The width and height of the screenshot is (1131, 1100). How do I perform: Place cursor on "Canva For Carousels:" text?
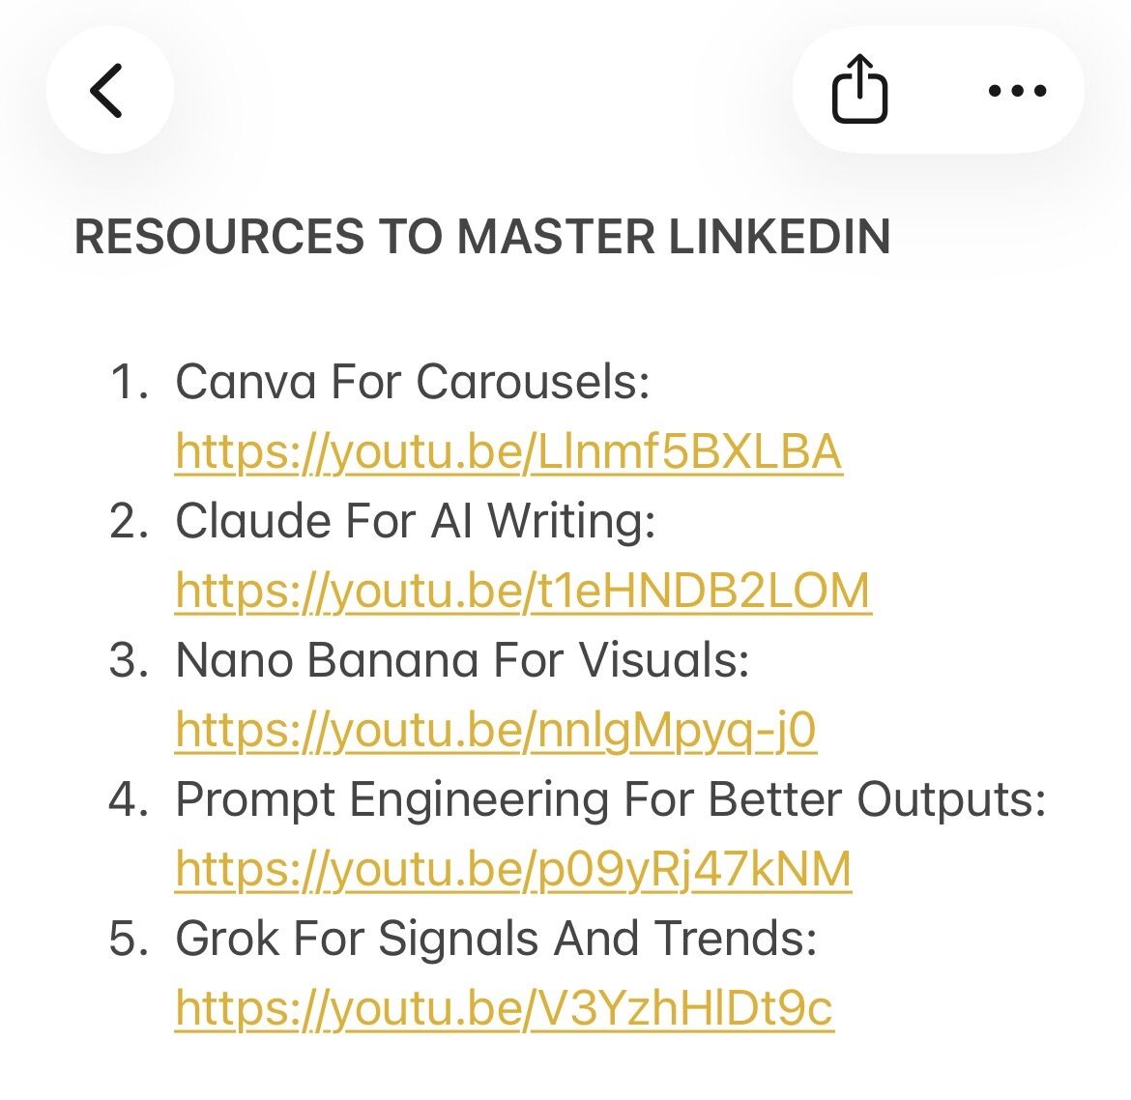pyautogui.click(x=413, y=382)
